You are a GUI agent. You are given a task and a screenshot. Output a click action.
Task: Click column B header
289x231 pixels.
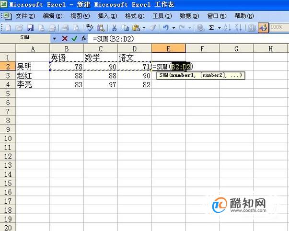(x=67, y=49)
